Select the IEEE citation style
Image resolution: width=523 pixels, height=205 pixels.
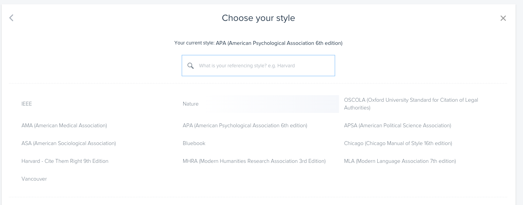(27, 104)
